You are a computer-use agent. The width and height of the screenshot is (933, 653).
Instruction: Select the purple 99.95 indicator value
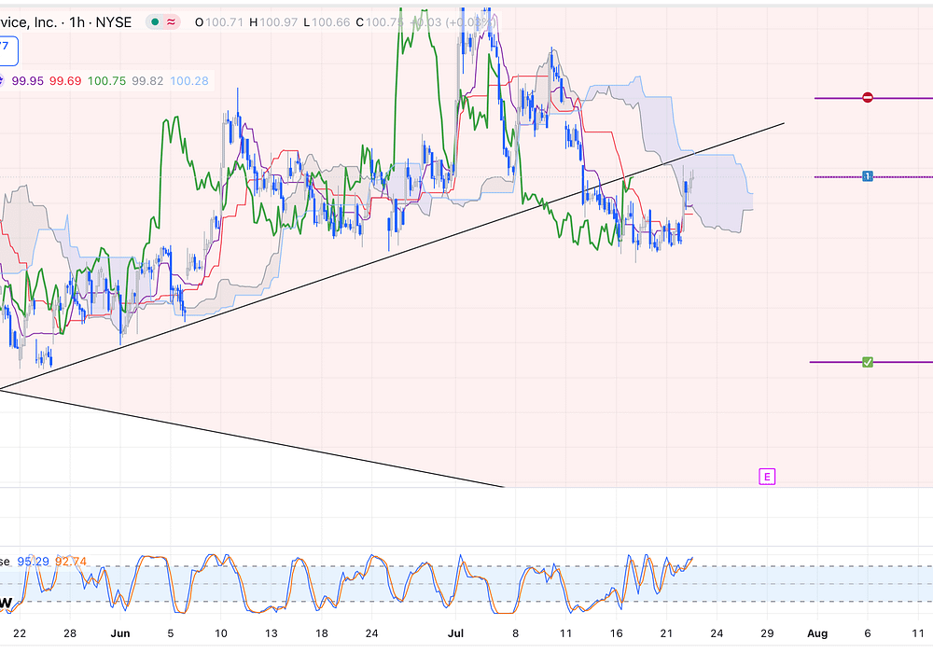[x=28, y=81]
